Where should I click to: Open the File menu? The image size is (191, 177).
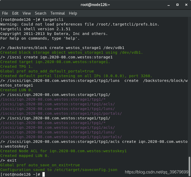(5, 13)
